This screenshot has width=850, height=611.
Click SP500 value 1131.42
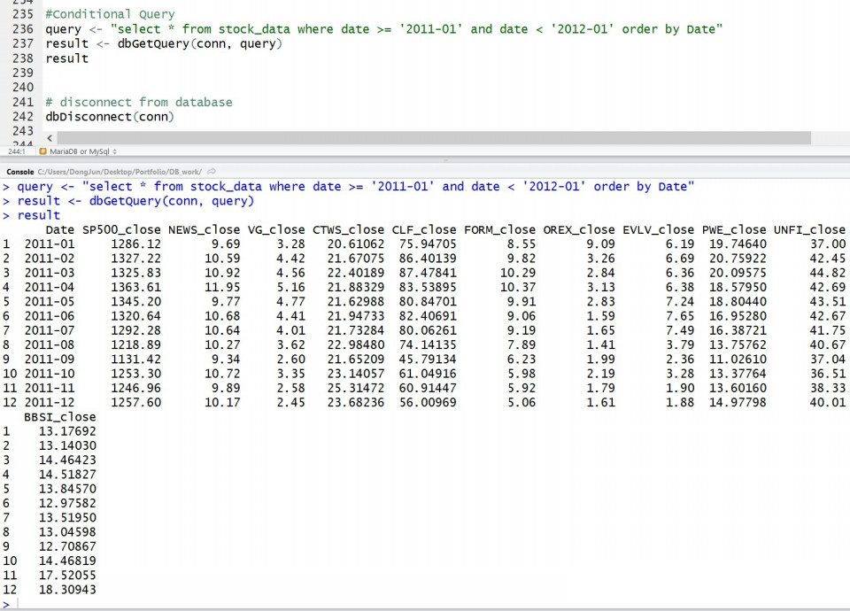click(135, 360)
